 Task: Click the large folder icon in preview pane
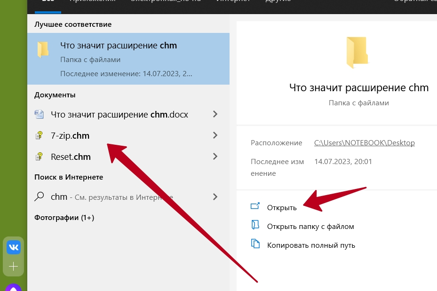[357, 52]
